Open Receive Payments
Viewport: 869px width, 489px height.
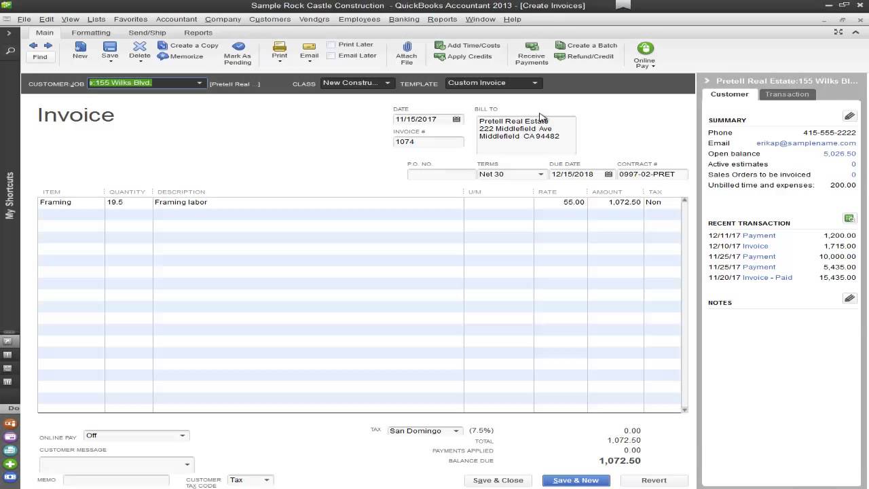click(x=532, y=53)
